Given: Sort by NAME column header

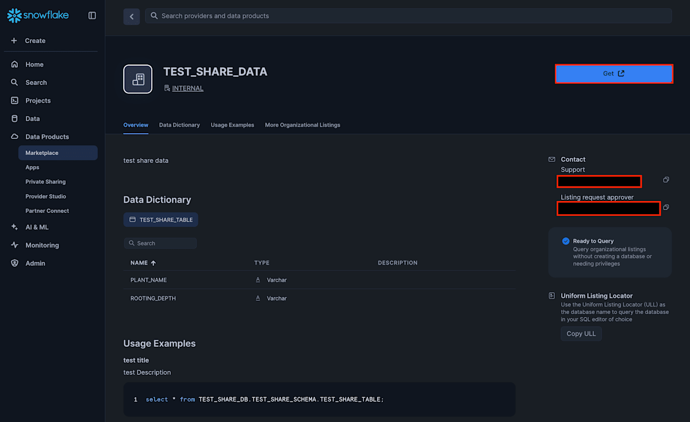Looking at the screenshot, I should tap(143, 263).
